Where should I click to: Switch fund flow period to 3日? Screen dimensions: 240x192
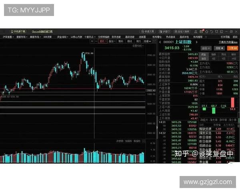click(x=214, y=59)
